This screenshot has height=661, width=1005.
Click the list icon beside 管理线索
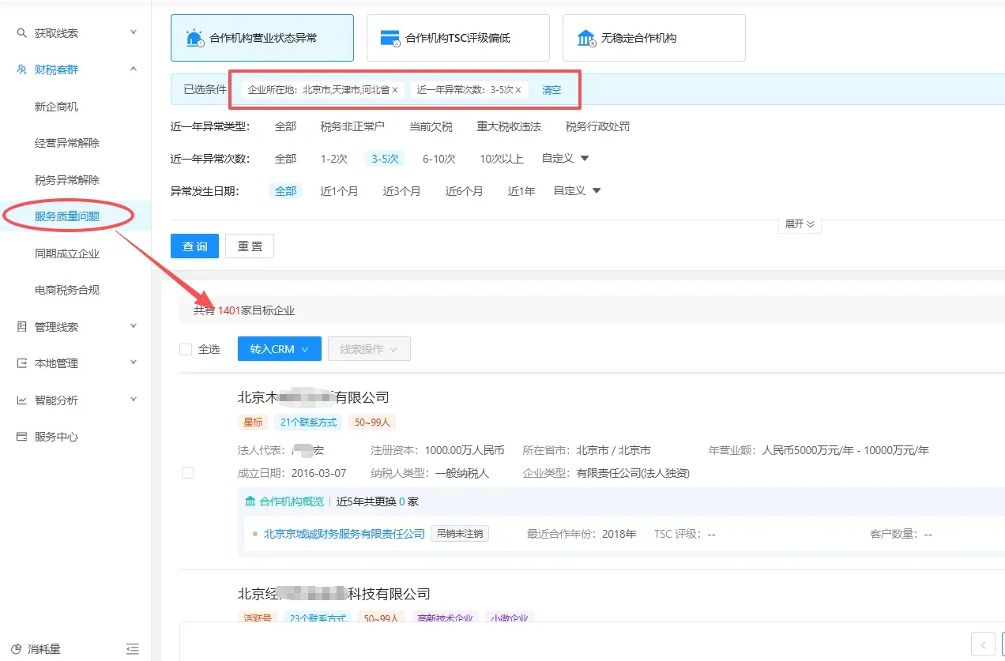pyautogui.click(x=22, y=327)
